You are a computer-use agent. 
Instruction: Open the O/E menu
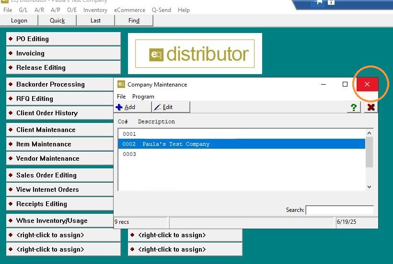(x=72, y=10)
